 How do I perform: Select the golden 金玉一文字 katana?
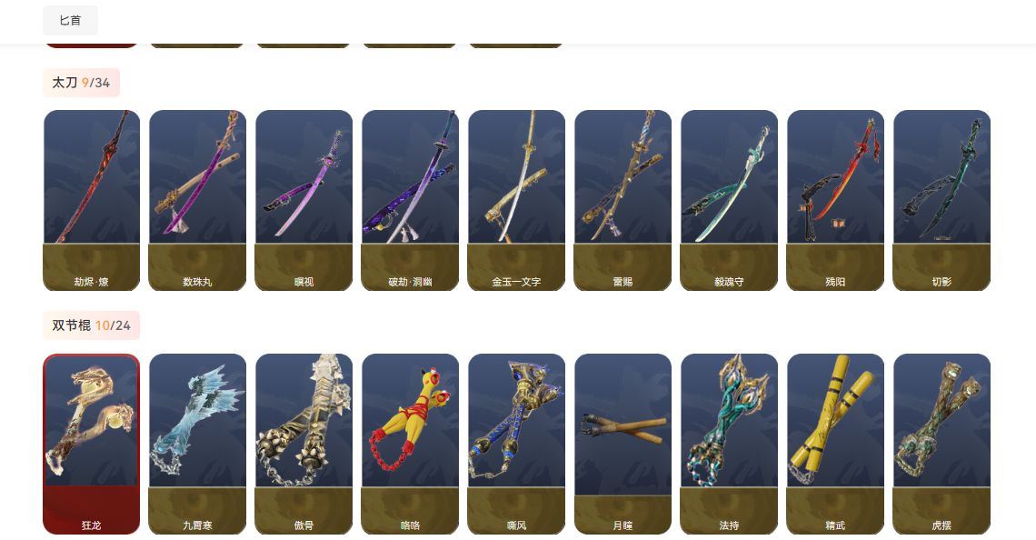tap(517, 200)
